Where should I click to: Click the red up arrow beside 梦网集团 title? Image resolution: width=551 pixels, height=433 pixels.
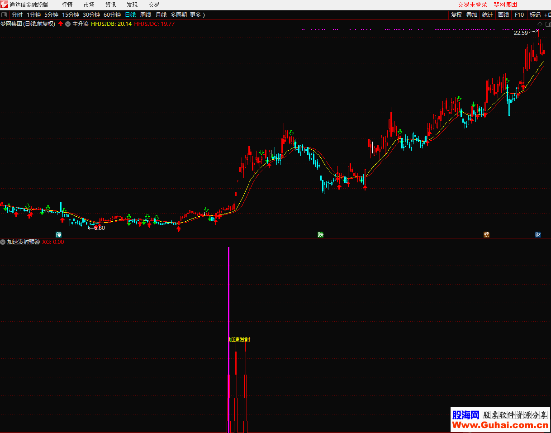[61, 24]
